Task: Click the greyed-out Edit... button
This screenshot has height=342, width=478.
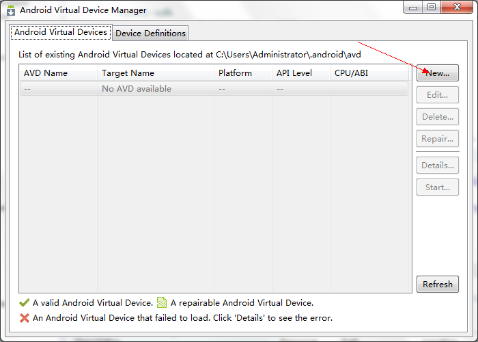Action: 438,95
